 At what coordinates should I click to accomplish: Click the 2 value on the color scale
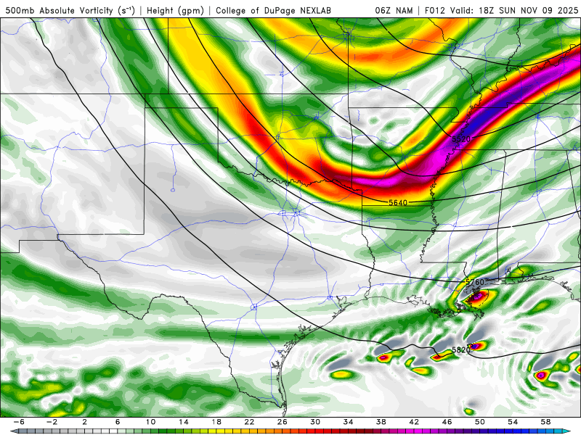pyautogui.click(x=85, y=422)
